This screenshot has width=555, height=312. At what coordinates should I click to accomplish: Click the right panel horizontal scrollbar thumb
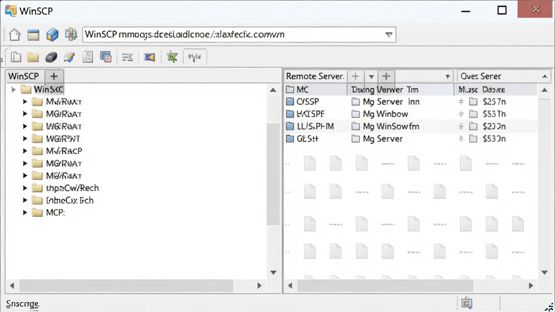coord(385,285)
